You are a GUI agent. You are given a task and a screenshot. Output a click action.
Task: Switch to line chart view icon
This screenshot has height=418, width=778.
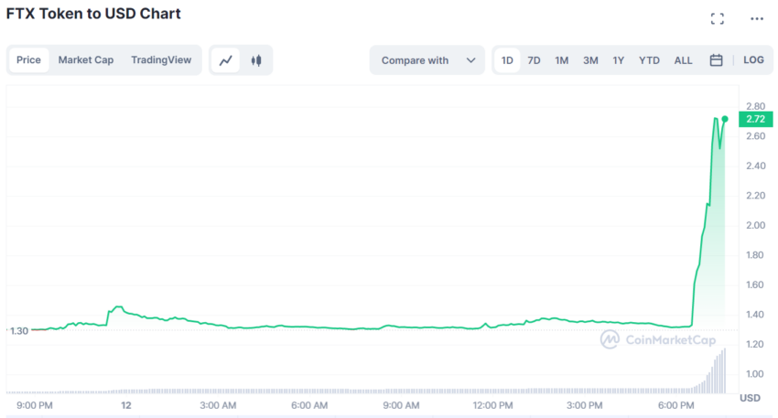click(226, 60)
